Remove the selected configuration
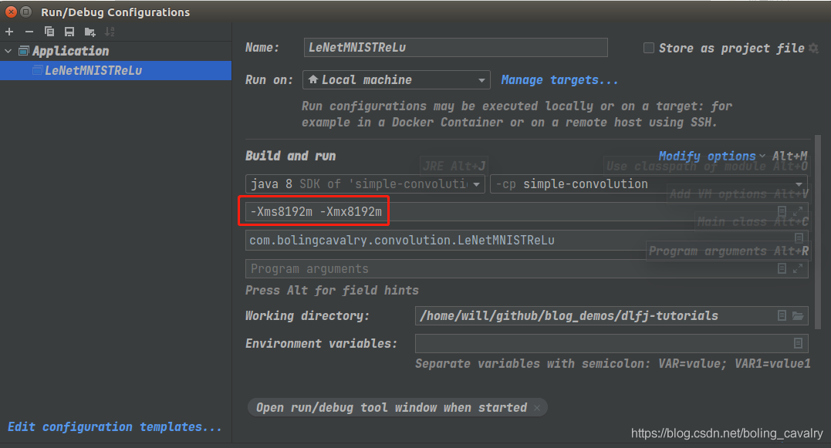The height and width of the screenshot is (448, 831). (29, 32)
